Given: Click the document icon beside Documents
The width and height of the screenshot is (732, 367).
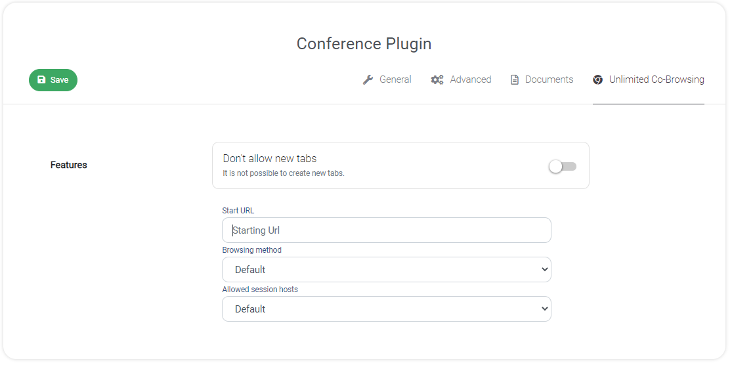Looking at the screenshot, I should tap(515, 80).
